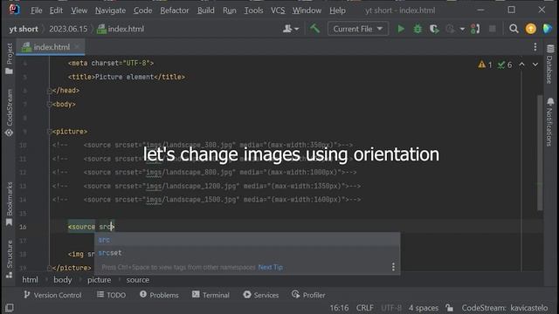
Task: Click the 16:16 line column indicator
Action: [x=339, y=308]
